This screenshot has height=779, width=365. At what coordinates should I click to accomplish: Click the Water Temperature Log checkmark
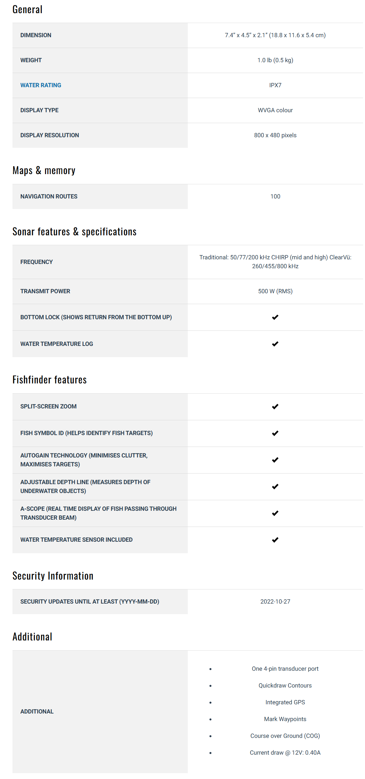click(x=275, y=344)
